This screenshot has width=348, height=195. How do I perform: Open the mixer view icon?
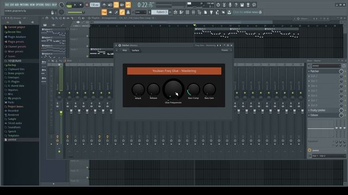(x=194, y=12)
